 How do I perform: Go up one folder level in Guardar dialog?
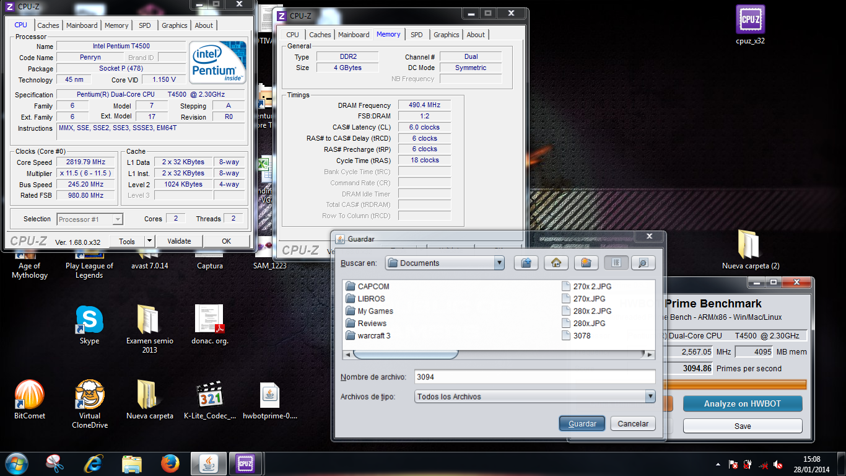526,263
